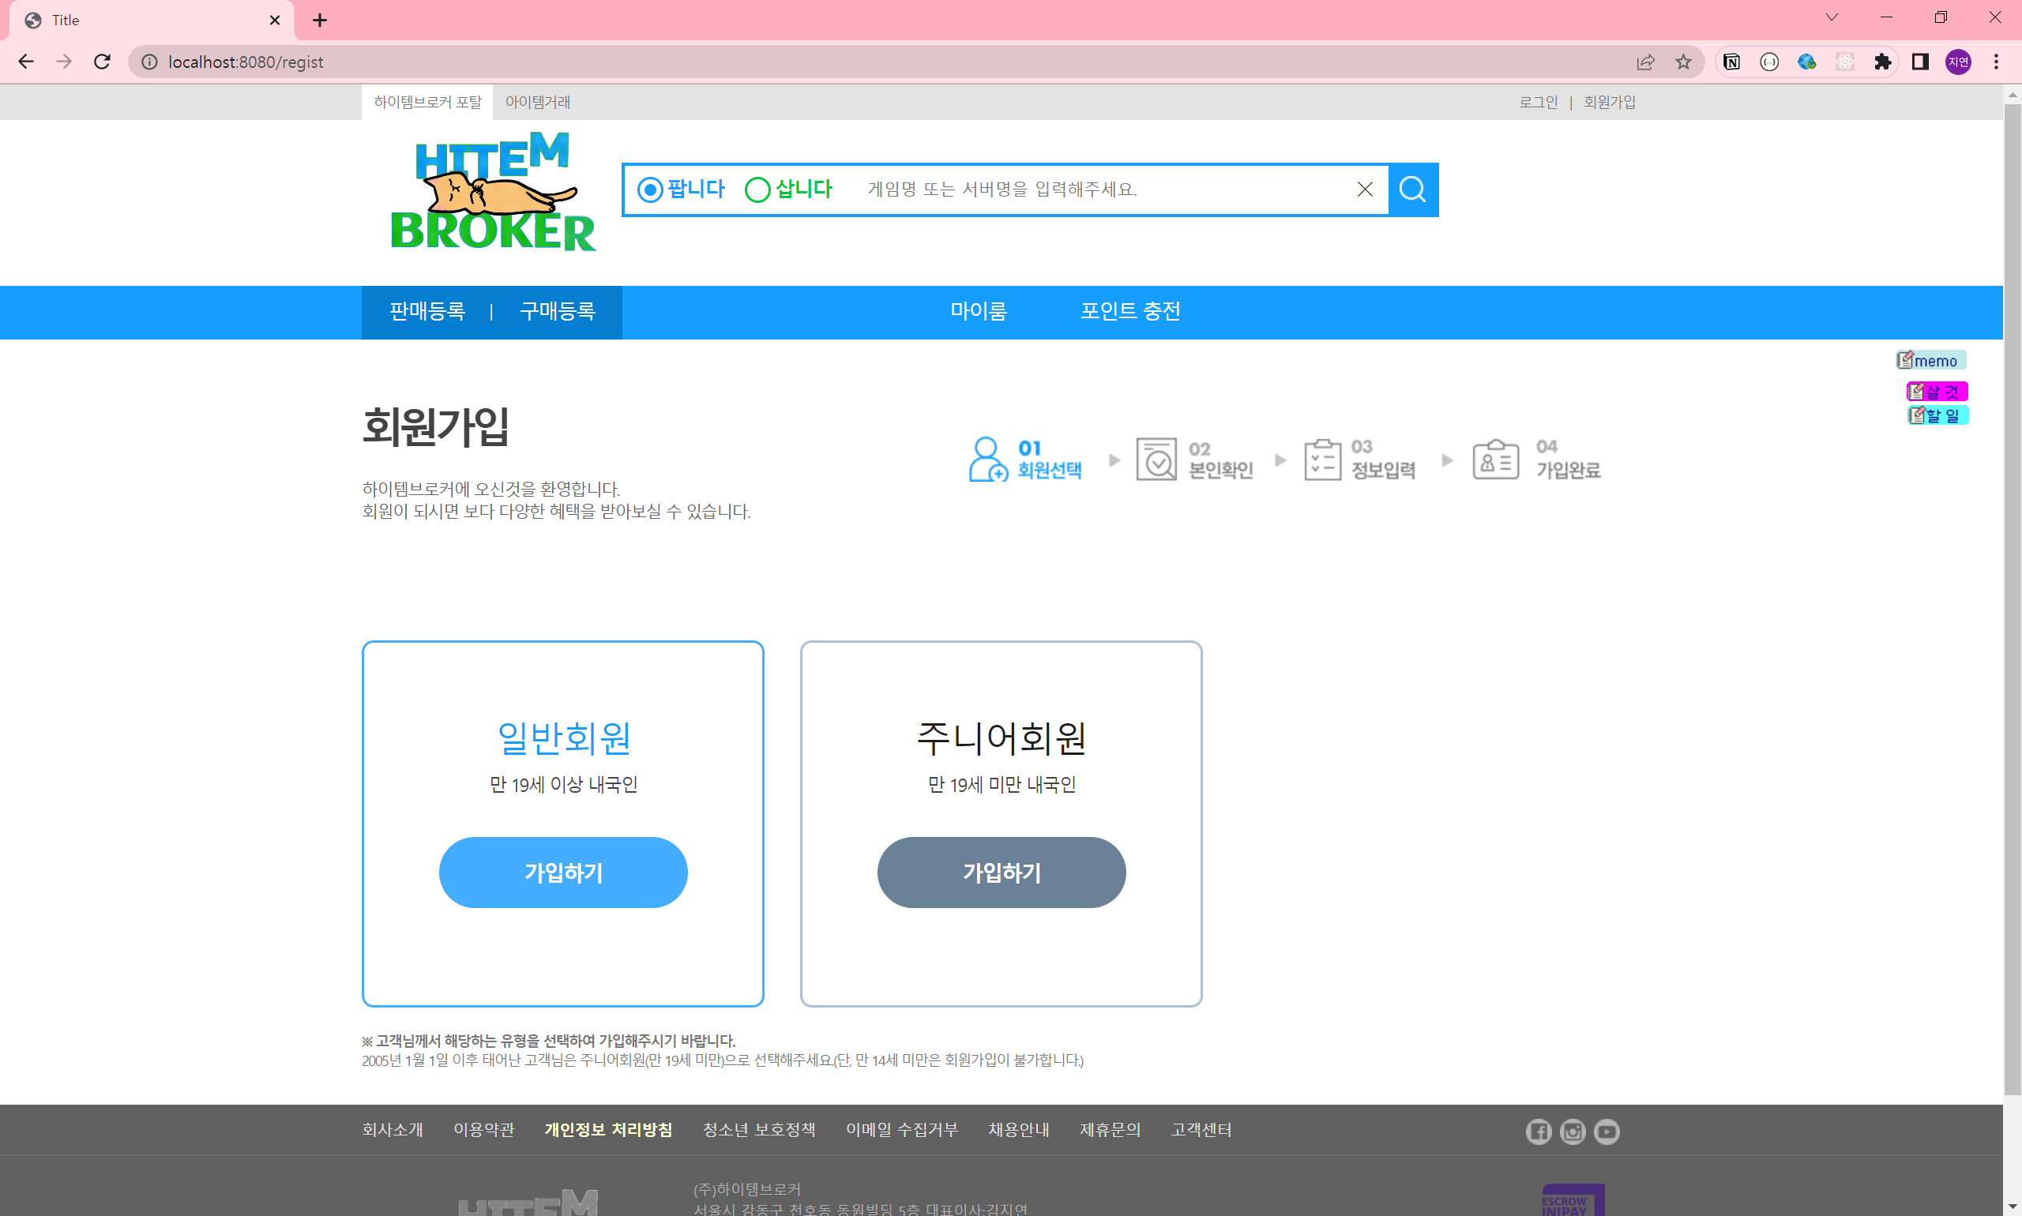Click the 로그인 link
2022x1216 pixels.
(1538, 101)
